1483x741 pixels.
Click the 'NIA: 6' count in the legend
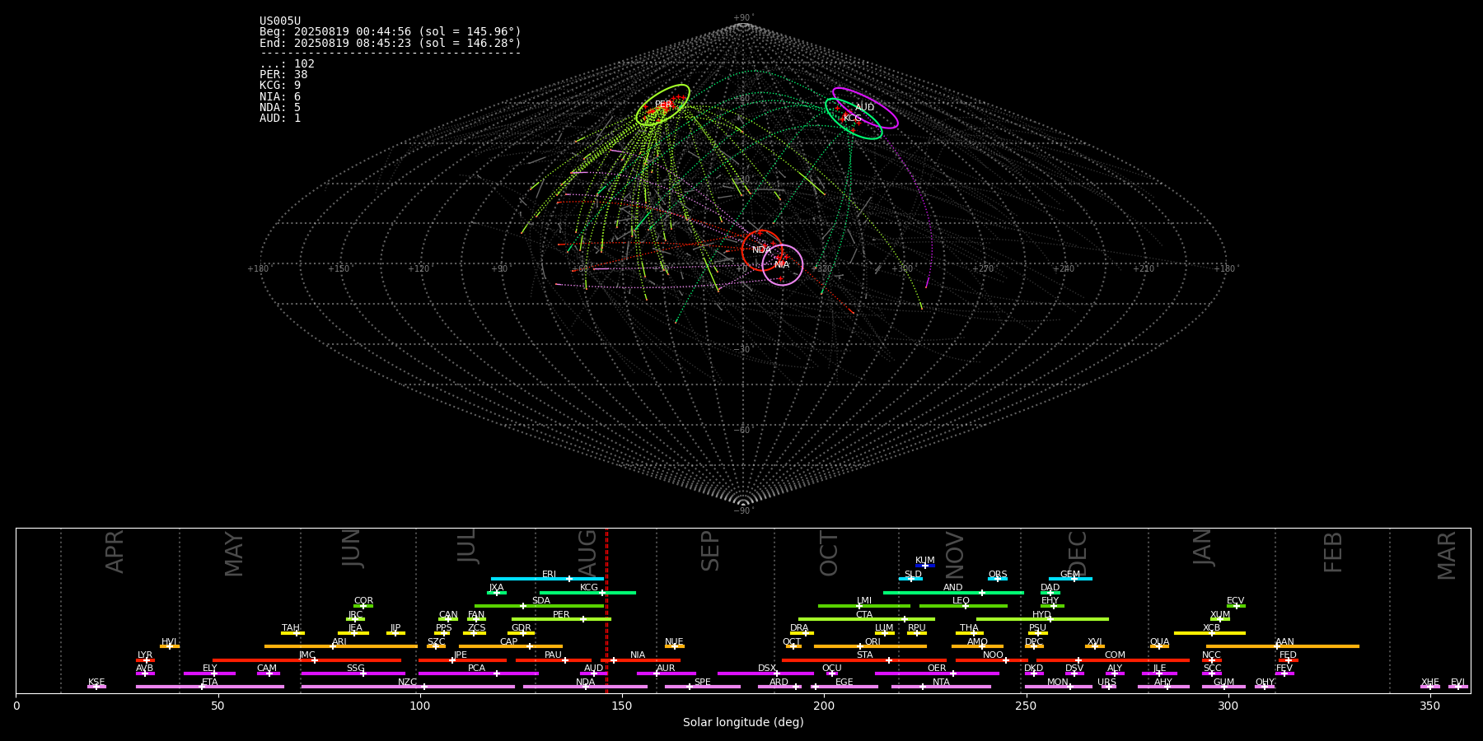click(x=280, y=96)
